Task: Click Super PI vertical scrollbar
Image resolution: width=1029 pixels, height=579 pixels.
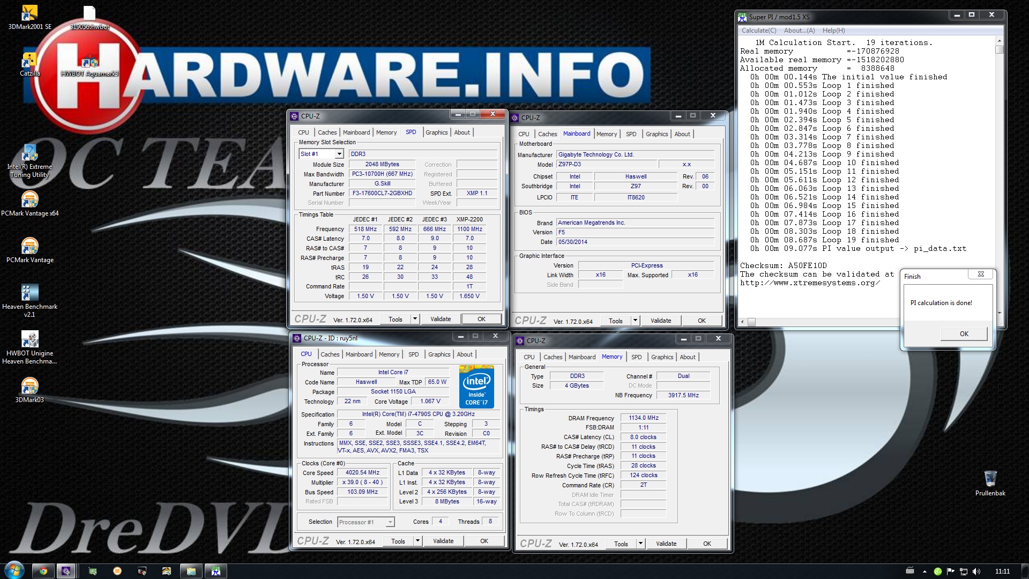Action: point(999,177)
